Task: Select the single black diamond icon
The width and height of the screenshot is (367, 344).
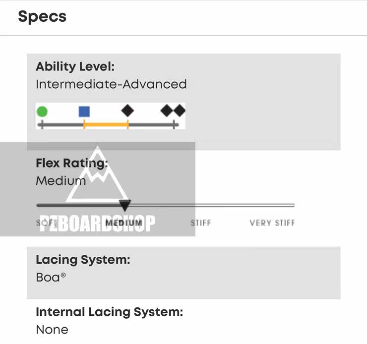Action: pos(127,111)
